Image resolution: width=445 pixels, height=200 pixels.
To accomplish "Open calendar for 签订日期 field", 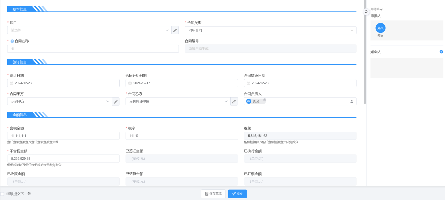I will pyautogui.click(x=12, y=83).
